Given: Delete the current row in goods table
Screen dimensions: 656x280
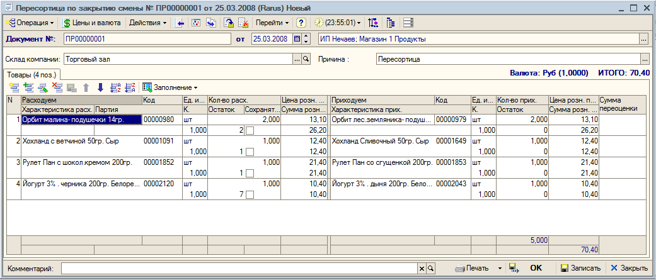Looking at the screenshot, I should (x=57, y=87).
